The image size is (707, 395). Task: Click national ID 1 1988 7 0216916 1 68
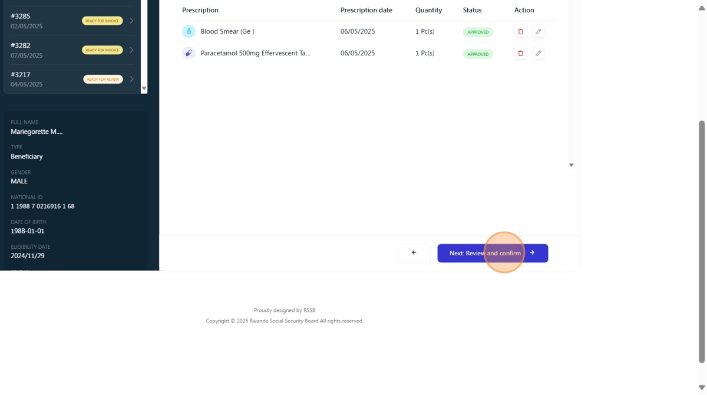point(42,206)
